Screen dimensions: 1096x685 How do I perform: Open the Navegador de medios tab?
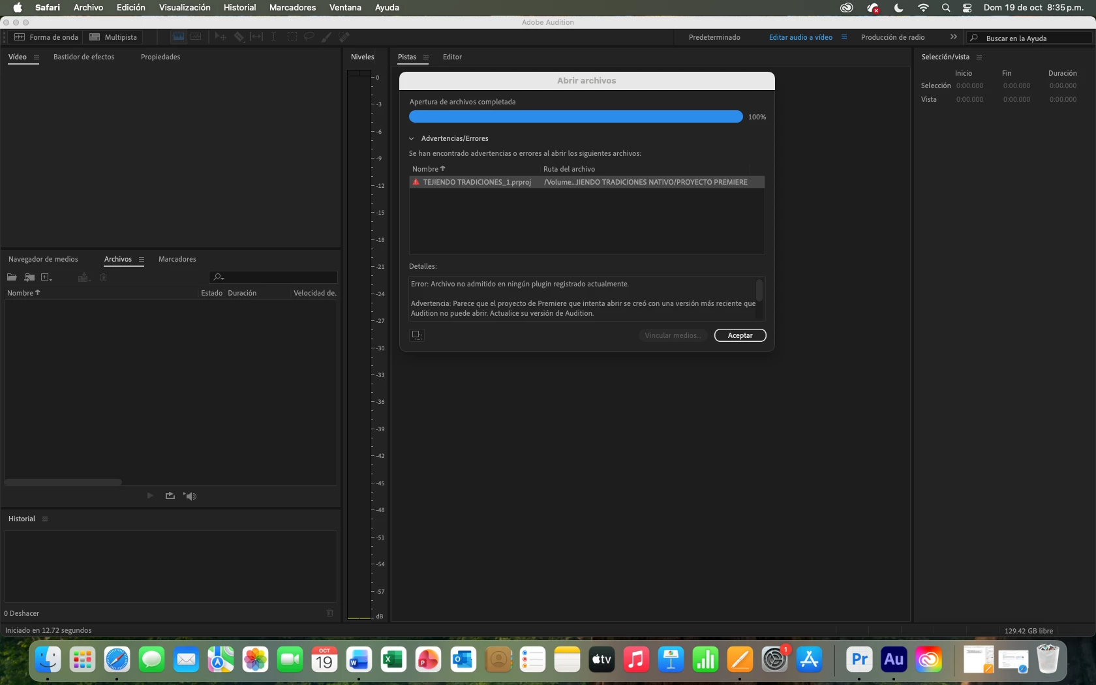point(43,259)
